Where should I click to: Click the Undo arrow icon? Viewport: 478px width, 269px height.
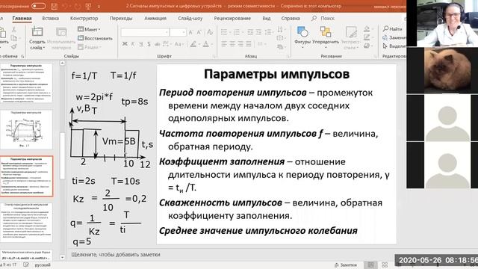coord(65,6)
